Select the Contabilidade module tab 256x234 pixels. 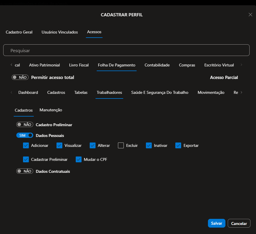click(157, 65)
